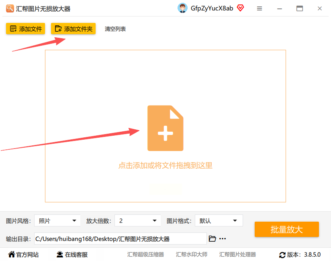Image resolution: width=331 pixels, height=261 pixels.
Task: Click the three-dots browse icon
Action: pyautogui.click(x=223, y=239)
